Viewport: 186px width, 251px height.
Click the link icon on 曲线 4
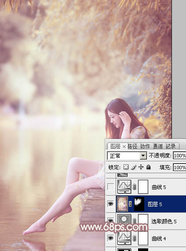(134, 238)
